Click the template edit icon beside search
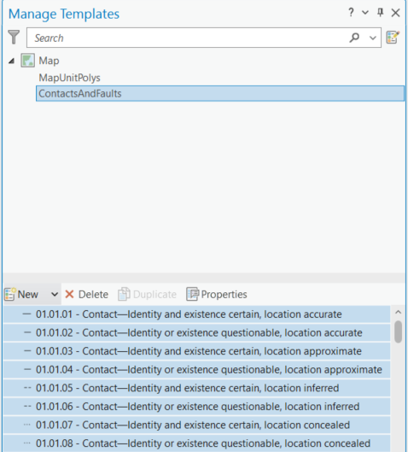 [x=393, y=38]
